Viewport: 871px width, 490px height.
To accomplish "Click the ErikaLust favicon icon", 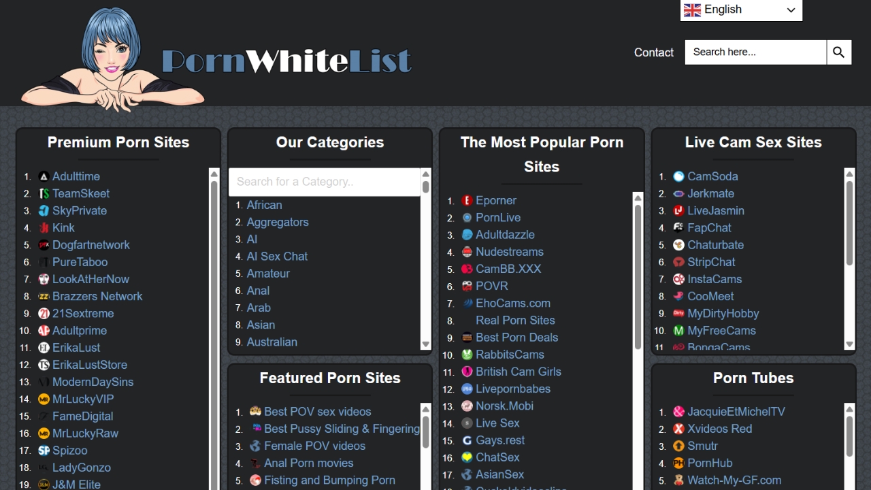I will tap(44, 348).
